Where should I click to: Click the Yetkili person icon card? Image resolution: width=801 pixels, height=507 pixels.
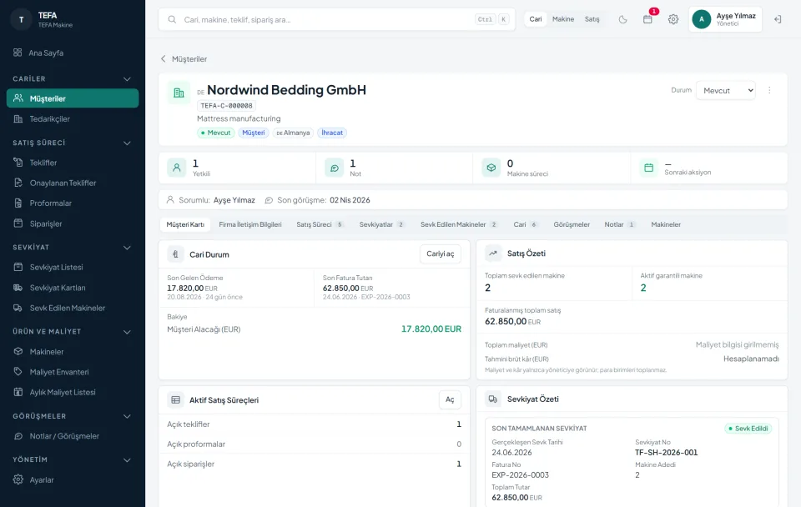177,168
